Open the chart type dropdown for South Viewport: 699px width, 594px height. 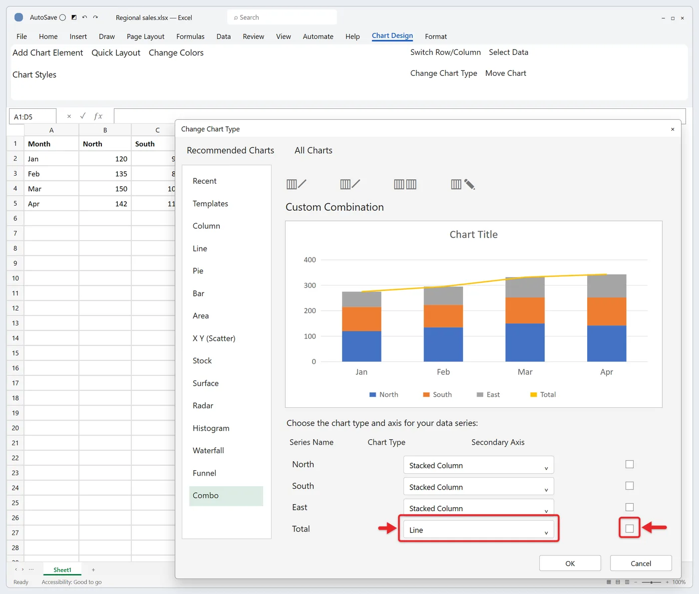point(478,487)
